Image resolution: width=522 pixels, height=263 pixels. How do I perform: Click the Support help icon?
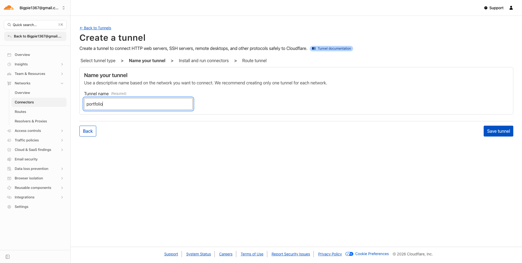point(486,8)
